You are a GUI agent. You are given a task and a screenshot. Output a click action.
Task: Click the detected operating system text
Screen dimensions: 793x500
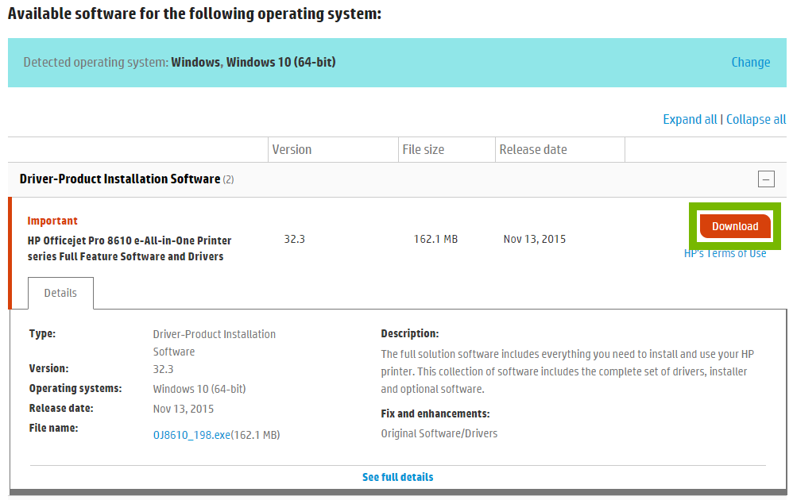point(180,62)
